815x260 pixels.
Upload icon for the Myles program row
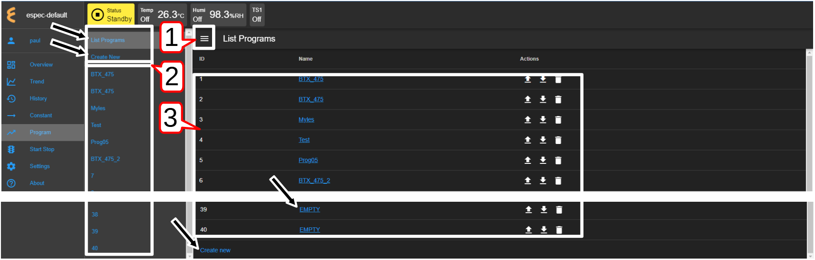click(x=528, y=120)
